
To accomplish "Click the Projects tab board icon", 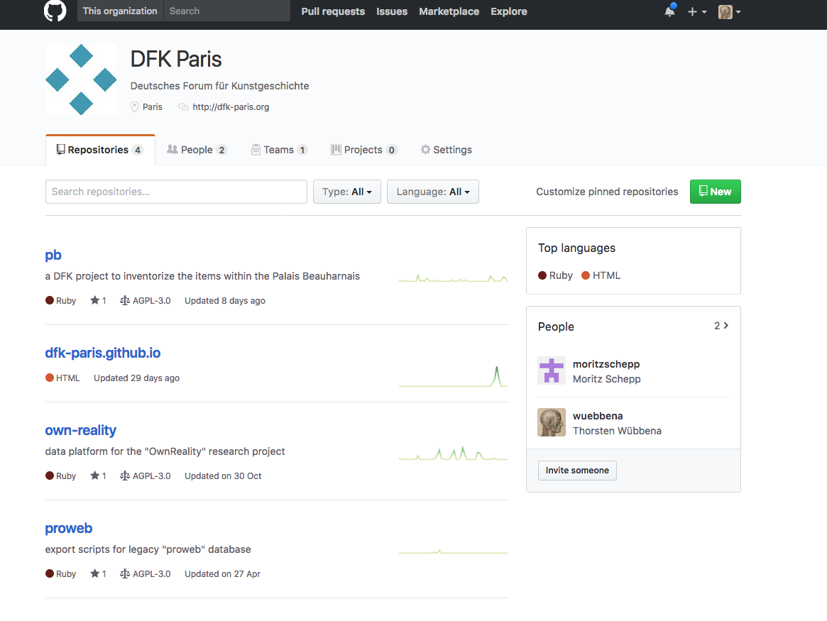I will click(x=336, y=149).
